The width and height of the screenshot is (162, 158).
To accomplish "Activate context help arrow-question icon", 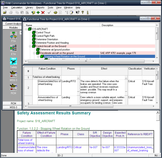I will coord(77,13).
